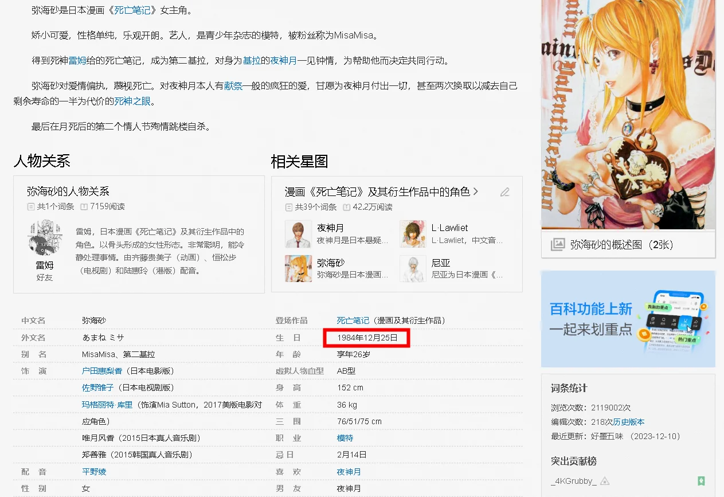Click the icon before 共39个词条
The image size is (724, 497).
pyautogui.click(x=289, y=207)
